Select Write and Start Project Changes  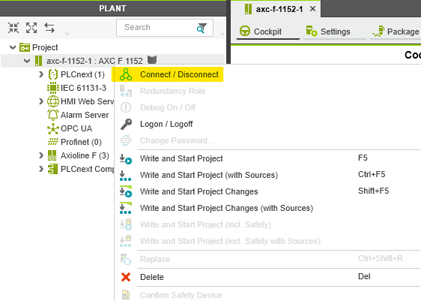pos(199,191)
